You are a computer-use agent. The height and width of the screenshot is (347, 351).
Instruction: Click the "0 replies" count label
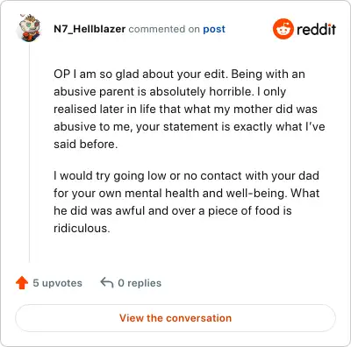click(x=140, y=283)
